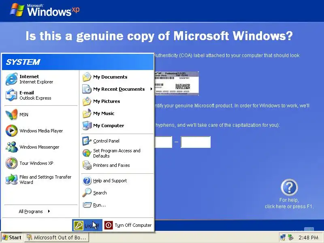Select Help and Support menu text
Image resolution: width=324 pixels, height=243 pixels.
(x=110, y=181)
